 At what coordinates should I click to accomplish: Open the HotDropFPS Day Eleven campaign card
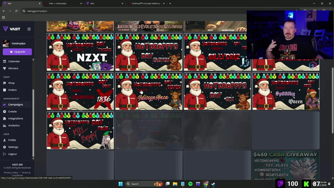[x=149, y=52]
